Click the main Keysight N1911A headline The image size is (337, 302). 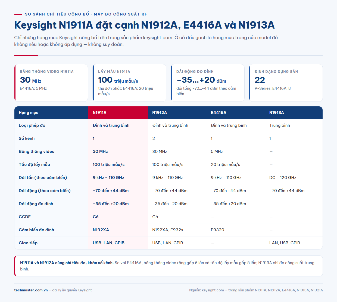144,25
